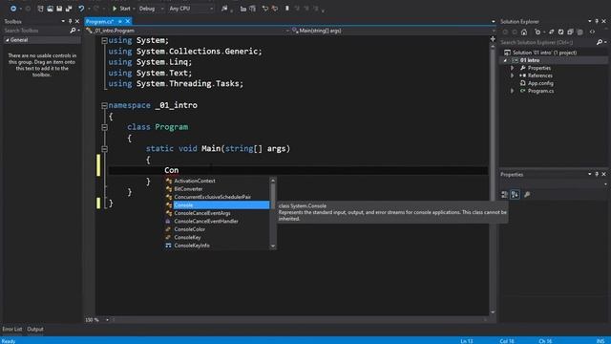
Task: Collapse the namespace _01_intro block
Action: tap(104, 105)
